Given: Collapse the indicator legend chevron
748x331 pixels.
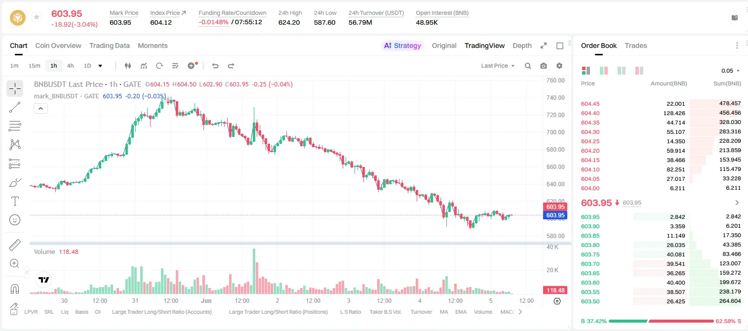Looking at the screenshot, I should point(41,108).
